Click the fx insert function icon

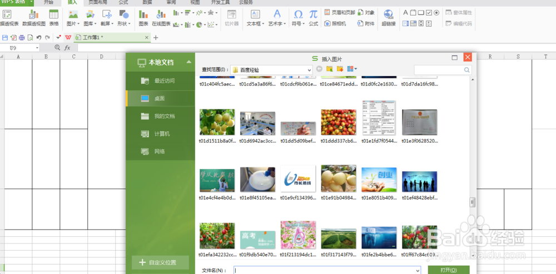coord(67,48)
